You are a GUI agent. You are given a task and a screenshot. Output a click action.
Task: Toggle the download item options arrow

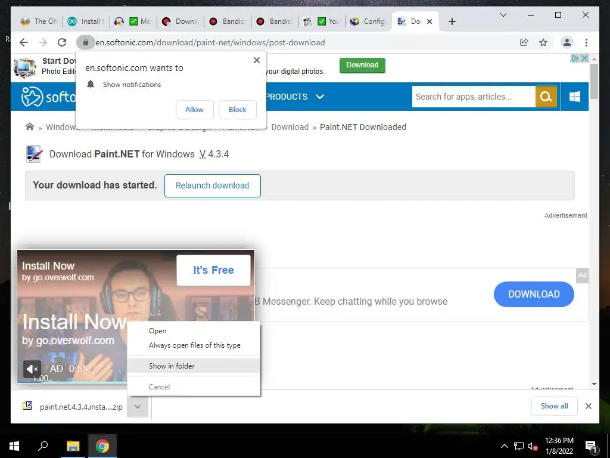(138, 407)
